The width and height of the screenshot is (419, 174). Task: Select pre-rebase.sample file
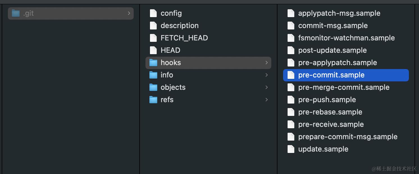pos(330,112)
